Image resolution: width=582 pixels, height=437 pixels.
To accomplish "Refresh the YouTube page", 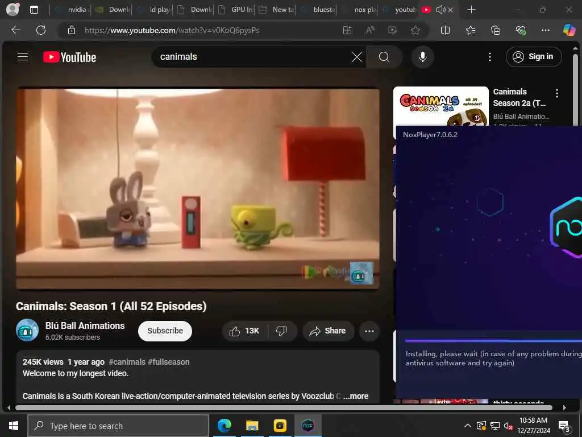I will (41, 30).
